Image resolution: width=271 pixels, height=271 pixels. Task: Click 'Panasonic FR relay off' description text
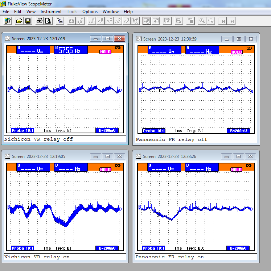[172, 139]
